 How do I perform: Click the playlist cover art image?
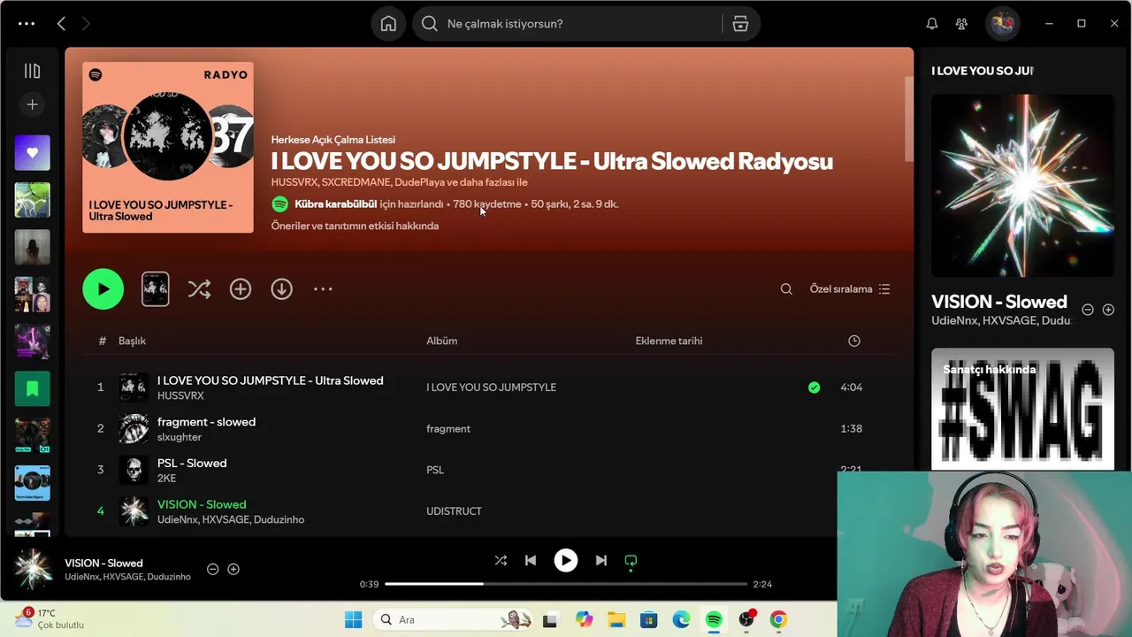pos(168,148)
